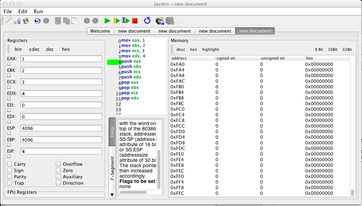Enable the Carry flag checkbox

tap(10, 164)
